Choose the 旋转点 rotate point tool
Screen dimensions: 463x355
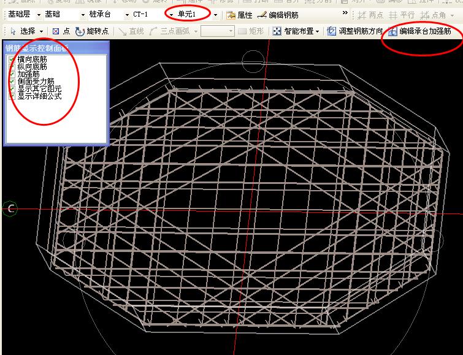point(92,31)
